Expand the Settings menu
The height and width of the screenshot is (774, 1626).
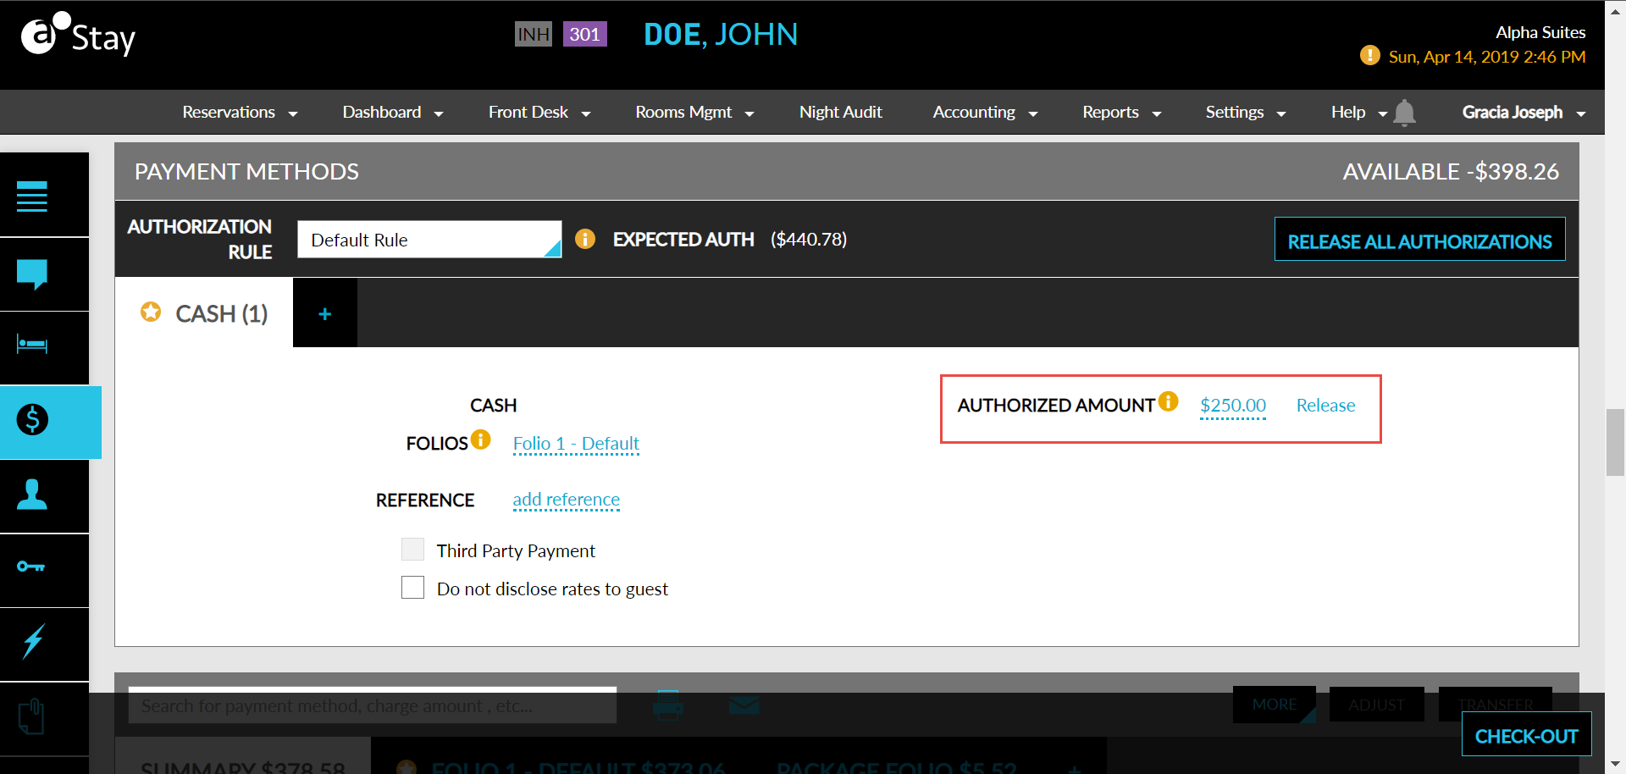point(1246,113)
